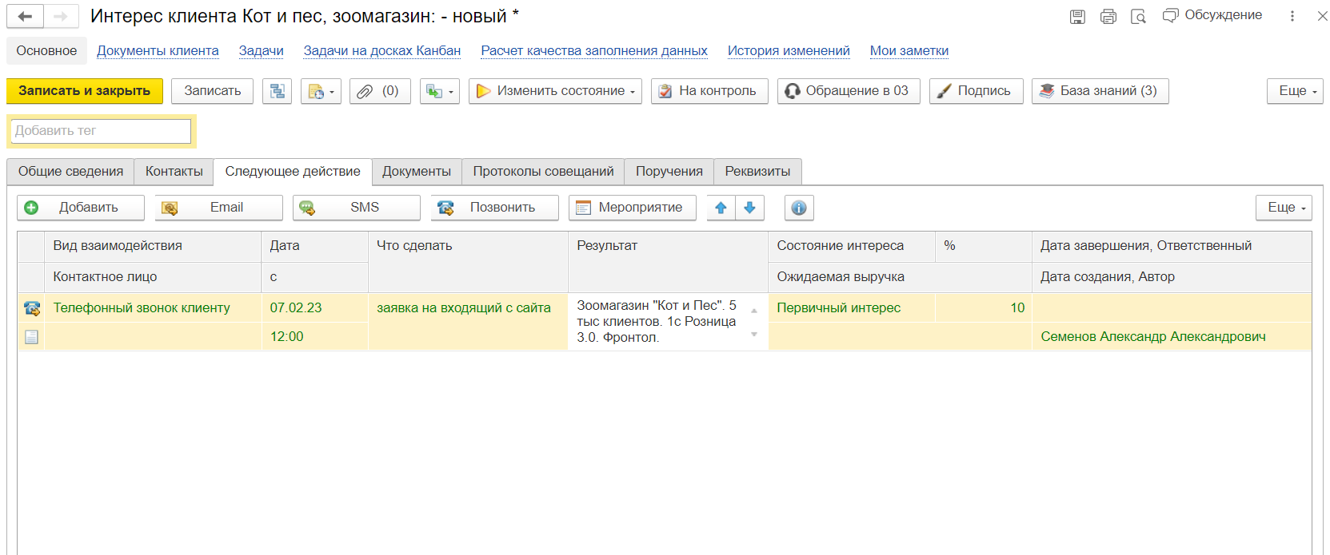Click the note document icon in the row
The height and width of the screenshot is (555, 1330).
click(31, 337)
